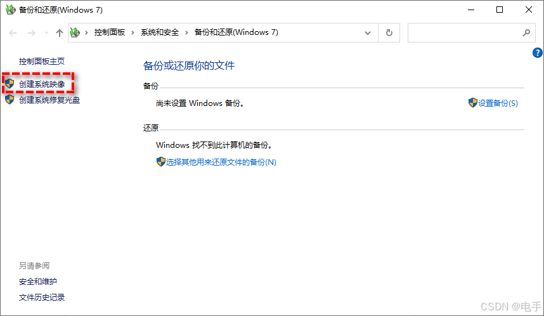Open the 创建系统映像 link
544x316 pixels.
[42, 84]
